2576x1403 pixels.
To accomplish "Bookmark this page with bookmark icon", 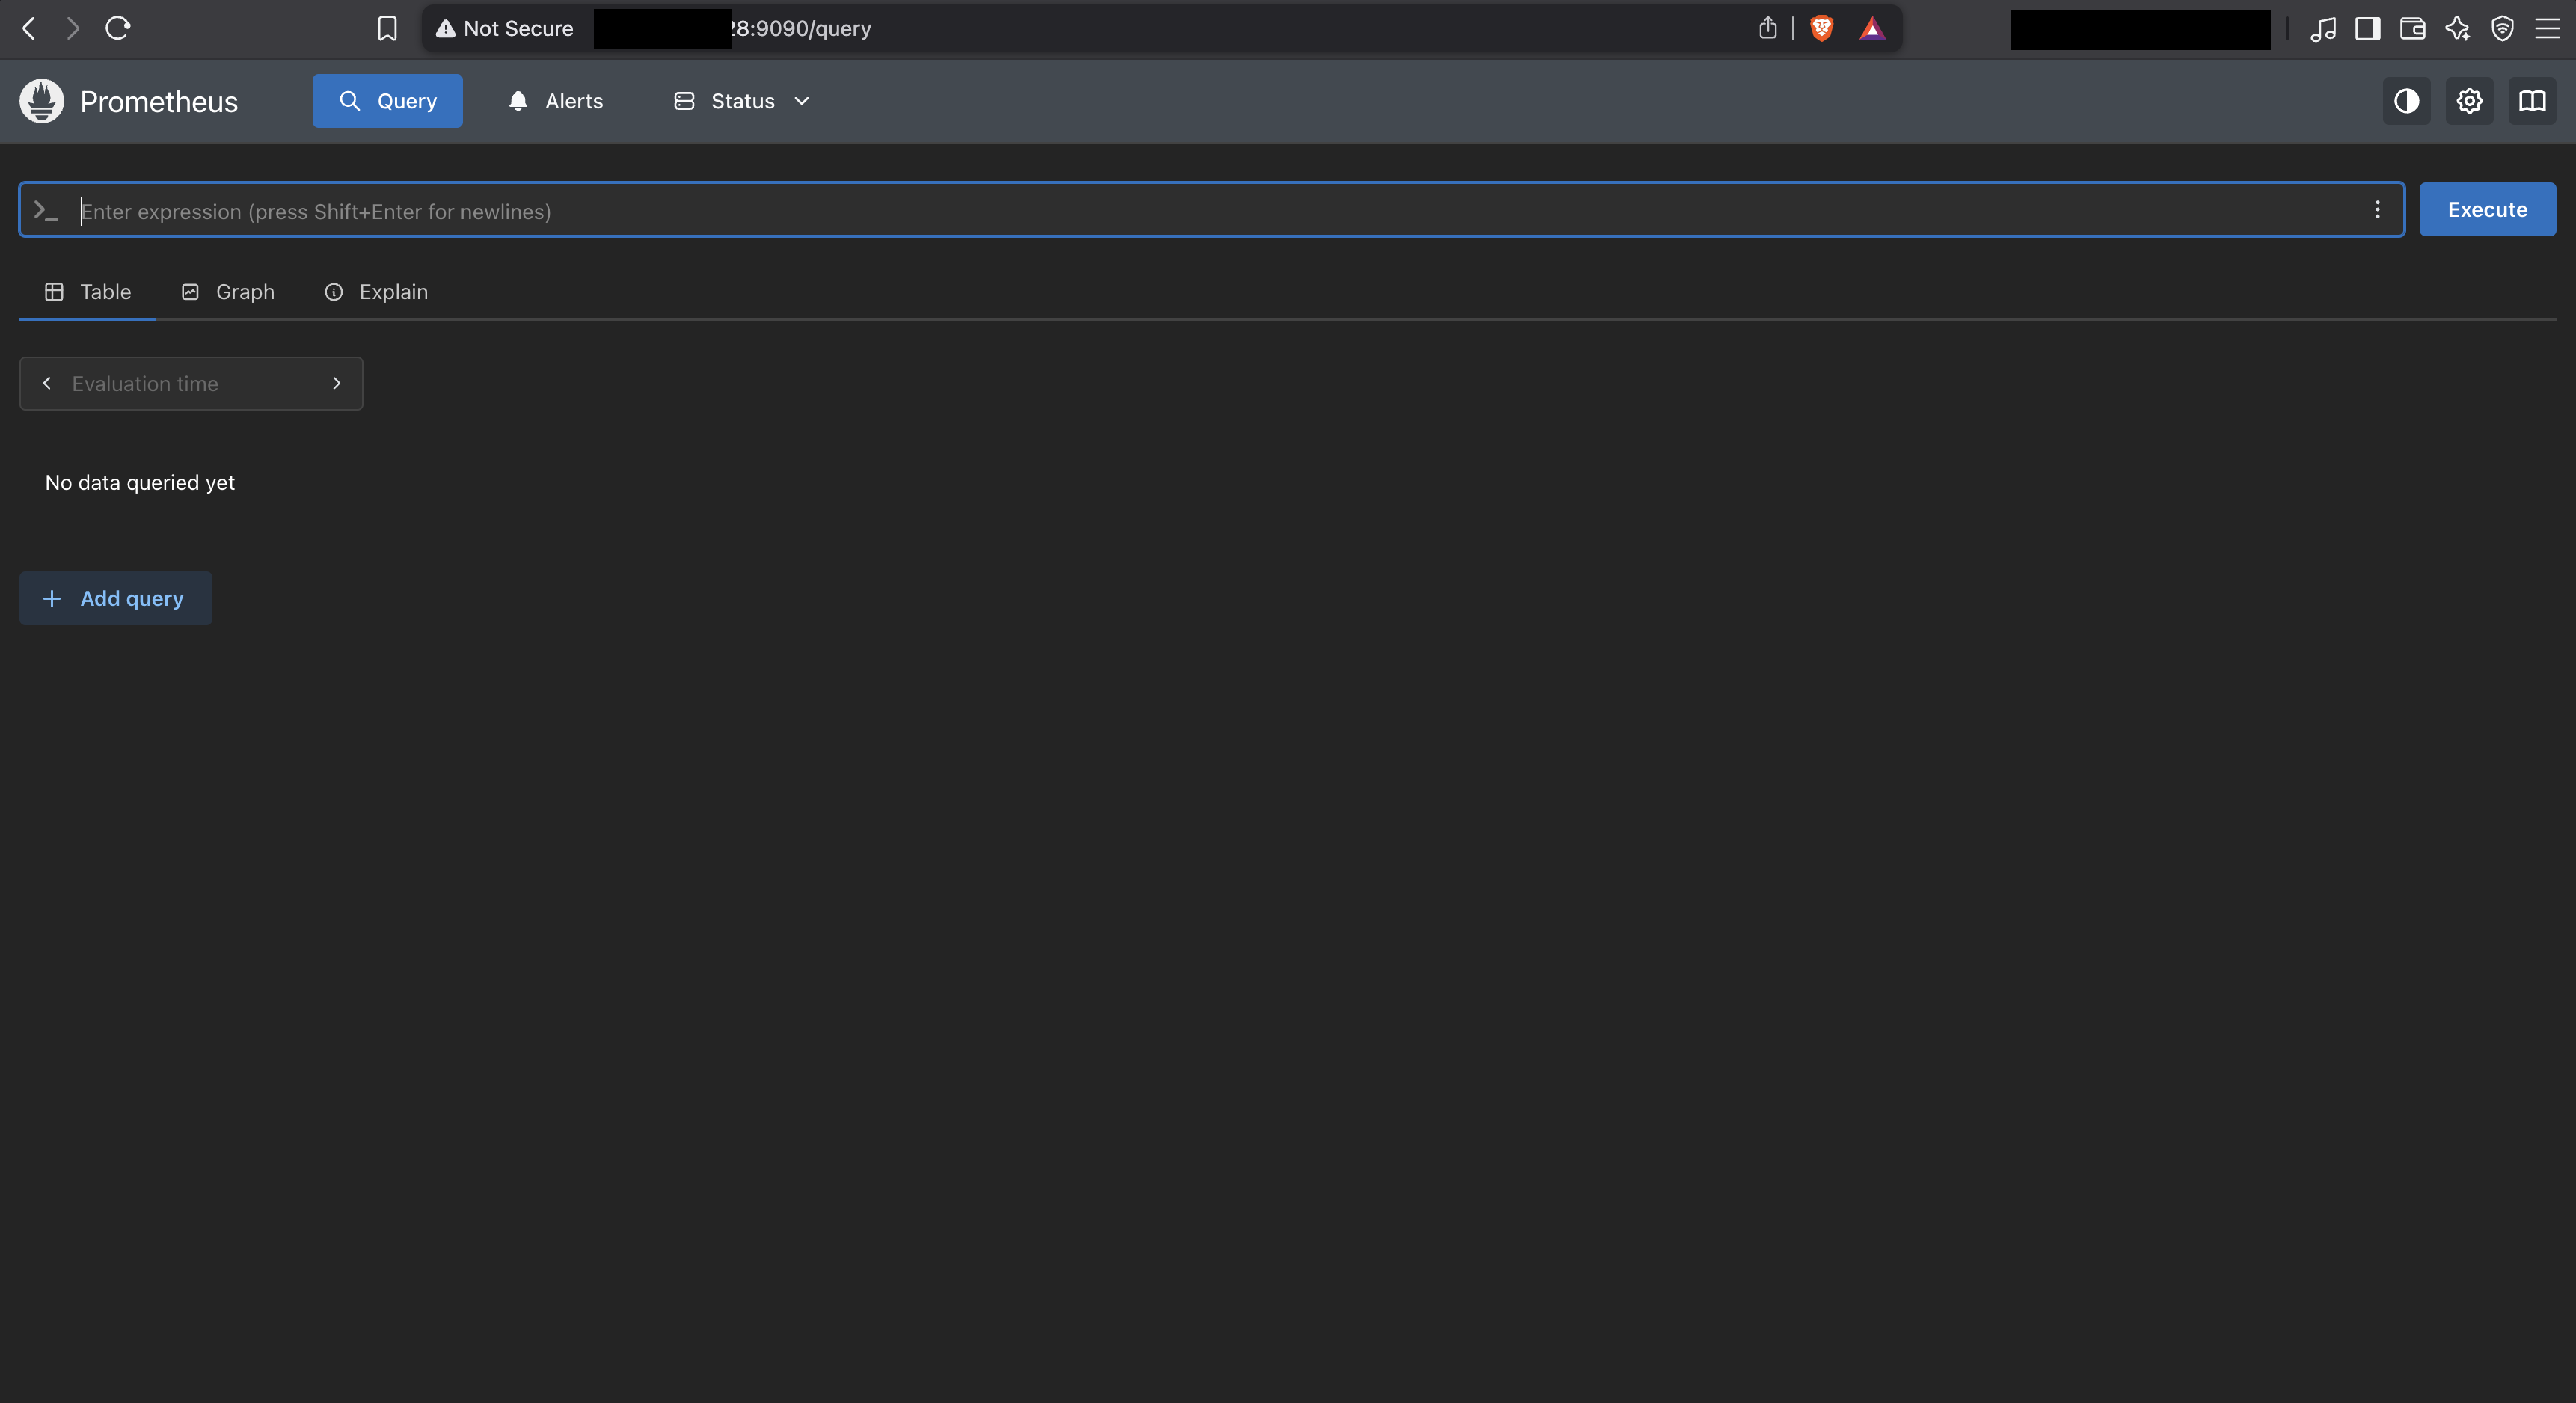I will (387, 28).
